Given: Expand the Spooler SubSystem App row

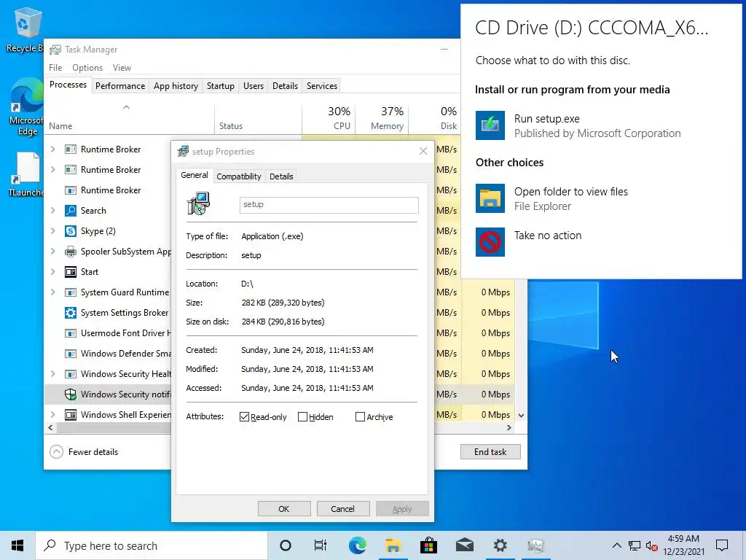Looking at the screenshot, I should pos(52,252).
